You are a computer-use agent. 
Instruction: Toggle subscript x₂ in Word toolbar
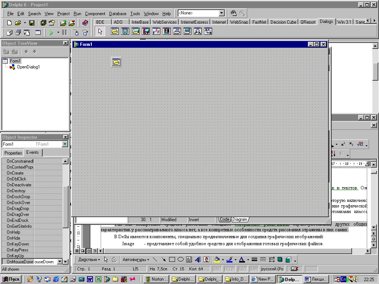click(351, 144)
